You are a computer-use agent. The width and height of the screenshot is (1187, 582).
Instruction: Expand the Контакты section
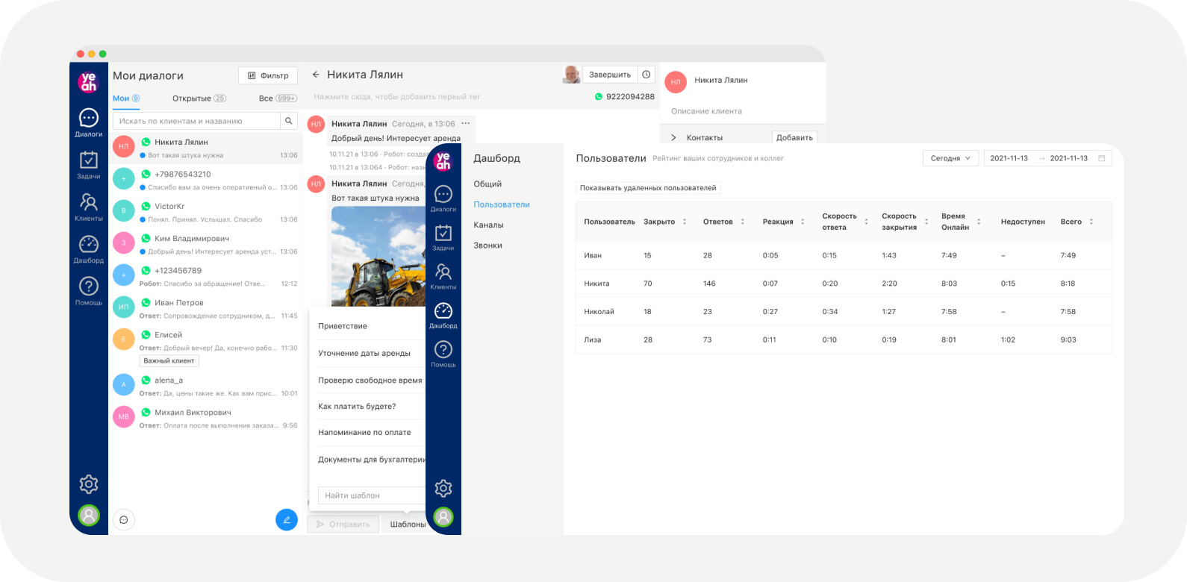pyautogui.click(x=673, y=138)
